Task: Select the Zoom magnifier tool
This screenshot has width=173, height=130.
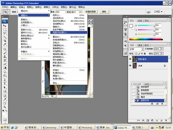Action: [5, 107]
